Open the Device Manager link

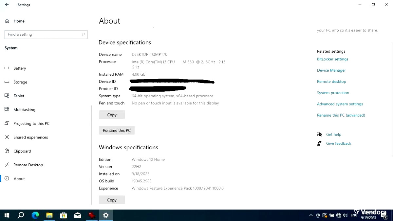pyautogui.click(x=331, y=70)
